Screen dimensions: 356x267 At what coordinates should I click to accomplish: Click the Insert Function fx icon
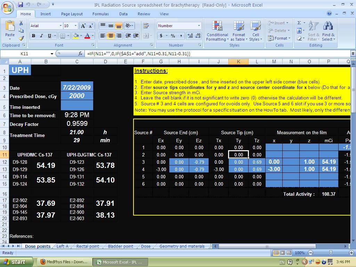pos(80,54)
